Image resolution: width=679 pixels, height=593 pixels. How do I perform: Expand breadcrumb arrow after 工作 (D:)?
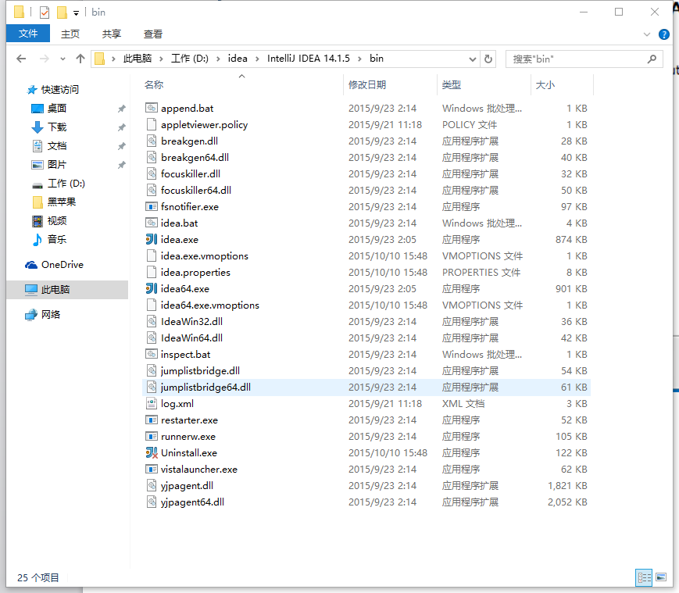(218, 59)
